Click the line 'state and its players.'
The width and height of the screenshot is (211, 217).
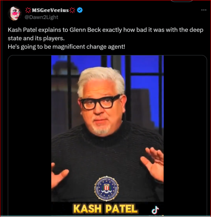[36, 38]
